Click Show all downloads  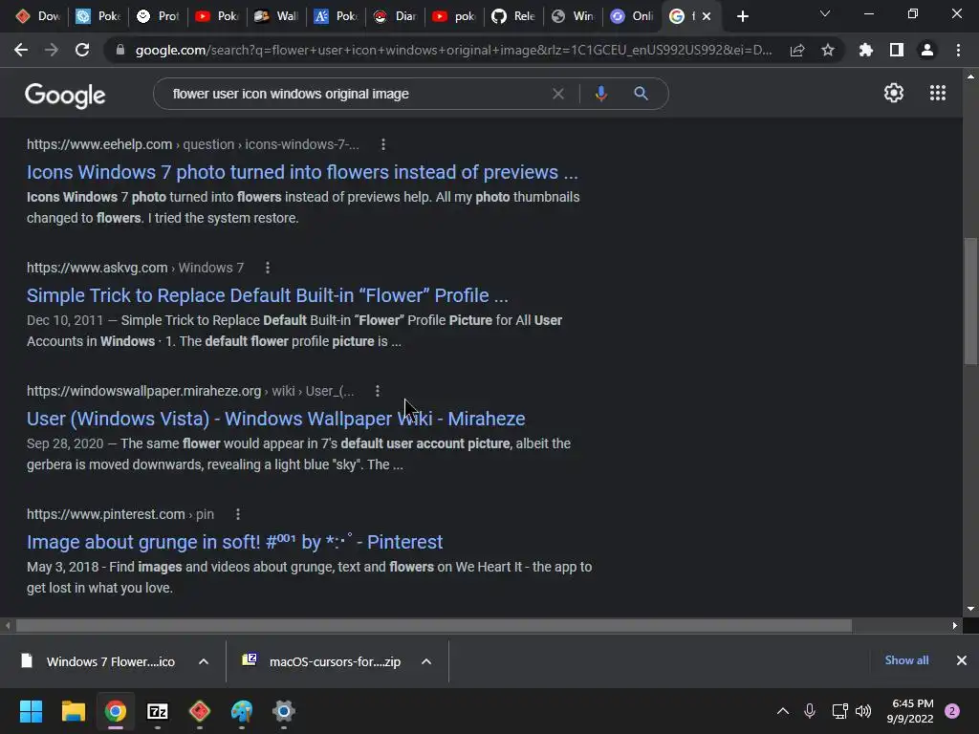click(906, 660)
